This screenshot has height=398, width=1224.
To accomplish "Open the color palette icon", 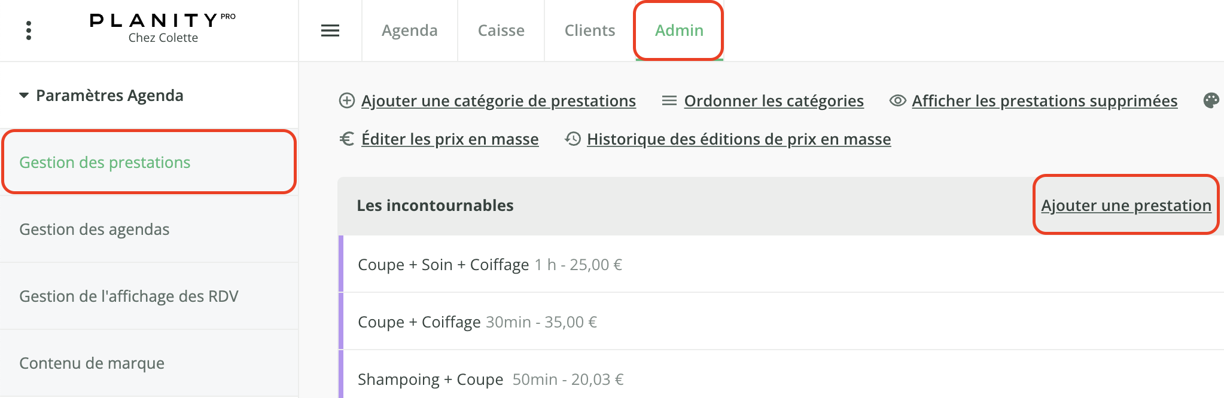I will [x=1211, y=100].
